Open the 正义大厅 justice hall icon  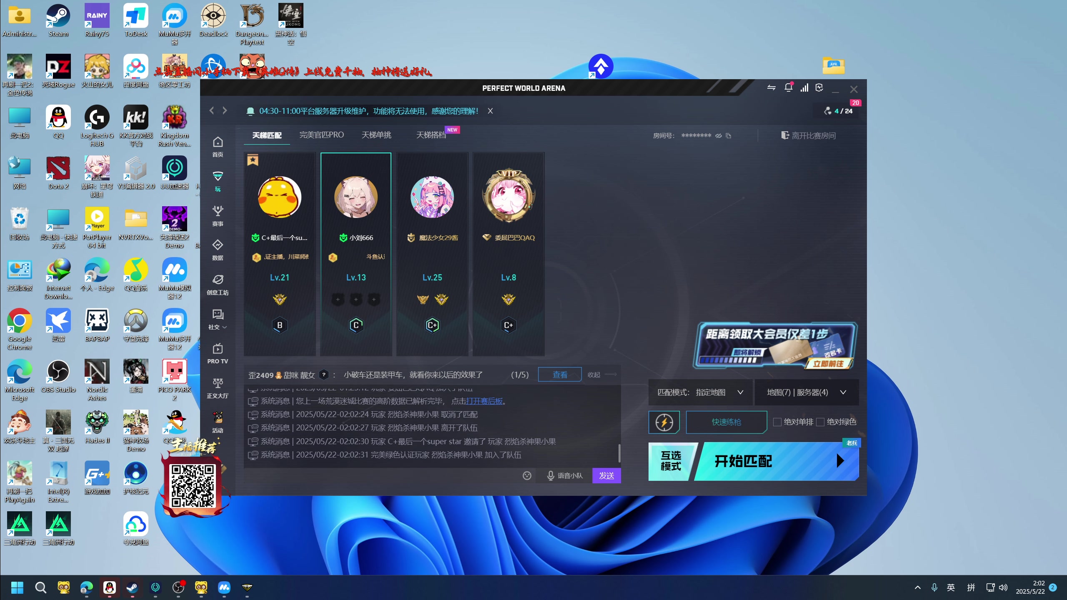[x=218, y=388]
